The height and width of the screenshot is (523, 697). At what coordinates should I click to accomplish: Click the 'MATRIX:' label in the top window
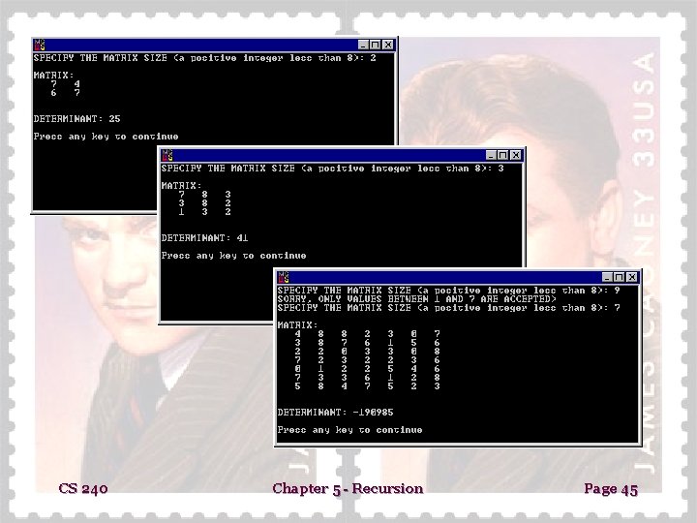click(x=53, y=76)
